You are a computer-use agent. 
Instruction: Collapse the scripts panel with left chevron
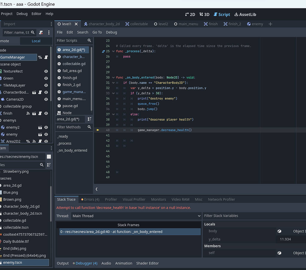(x=96, y=189)
